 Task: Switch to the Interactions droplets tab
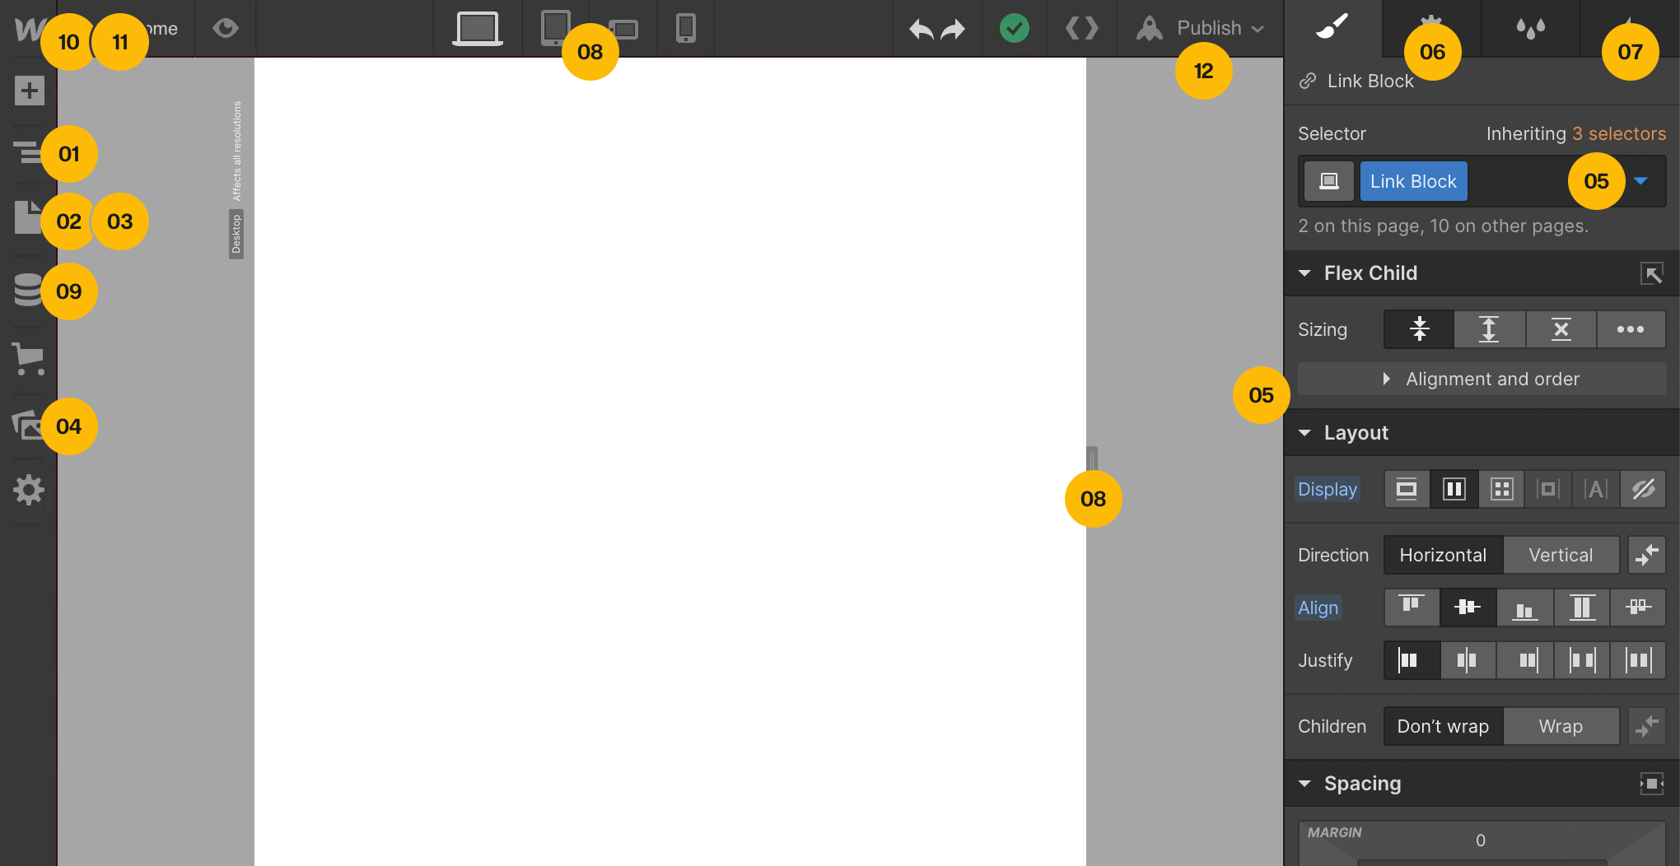point(1530,28)
